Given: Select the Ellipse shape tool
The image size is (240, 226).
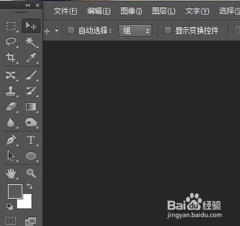Looking at the screenshot, I should click(31, 156).
